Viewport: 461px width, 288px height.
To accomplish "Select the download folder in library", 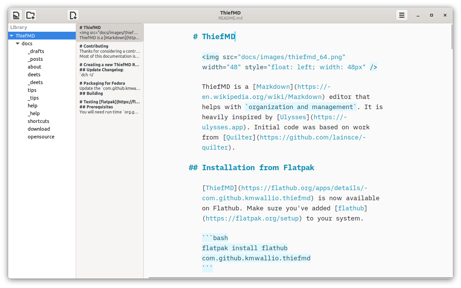I will click(39, 129).
